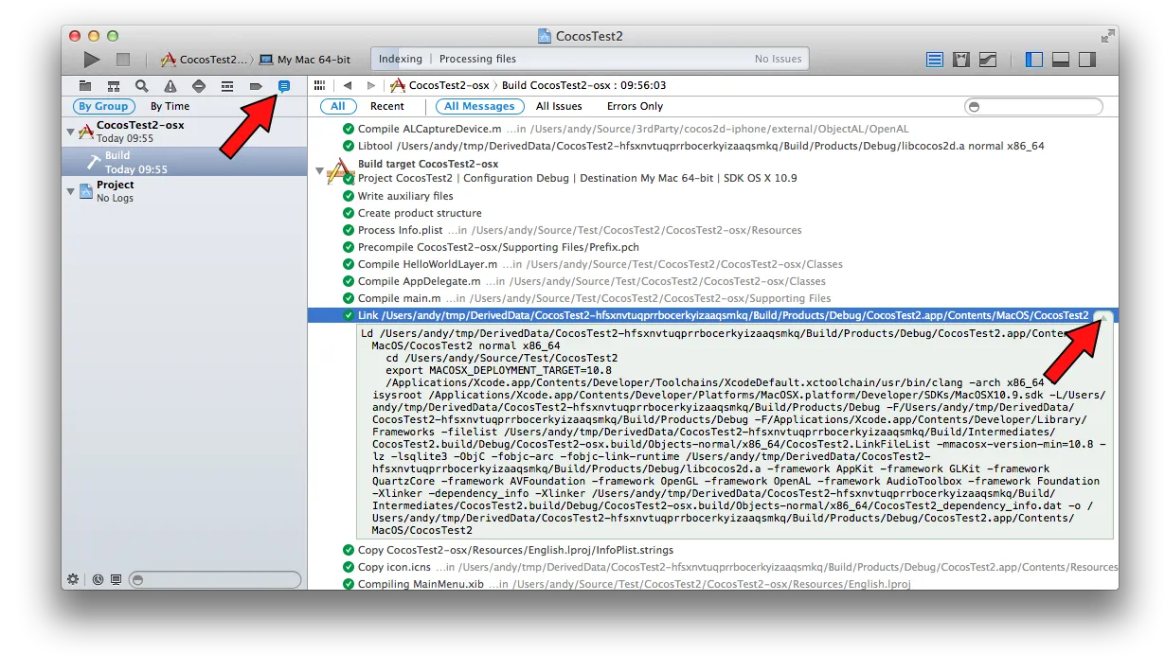
Task: Click inside the Ld command transcript text
Action: [736, 433]
